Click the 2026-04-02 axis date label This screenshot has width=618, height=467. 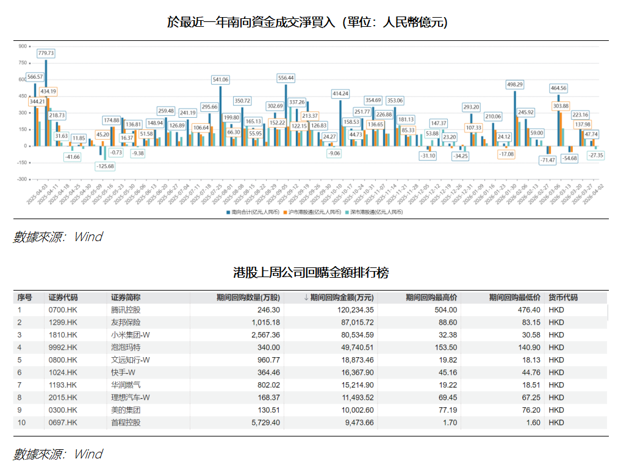593,194
